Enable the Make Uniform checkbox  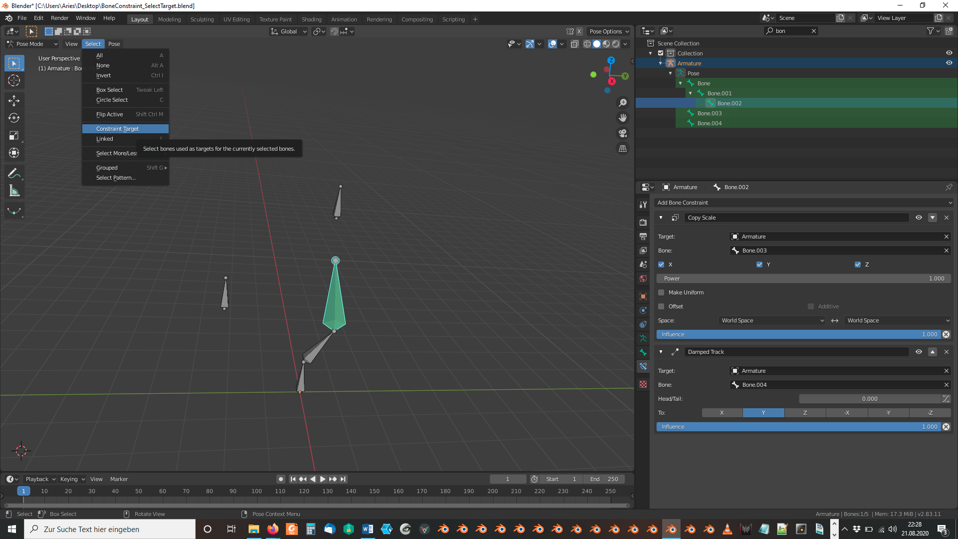661,292
